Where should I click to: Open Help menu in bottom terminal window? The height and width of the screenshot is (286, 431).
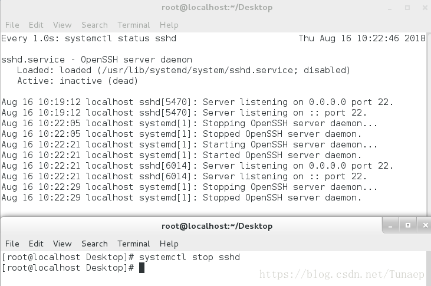click(169, 244)
